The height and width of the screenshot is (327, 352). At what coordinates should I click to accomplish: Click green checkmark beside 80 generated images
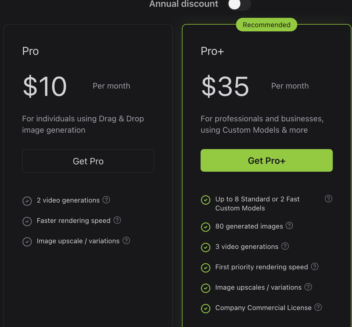206,227
